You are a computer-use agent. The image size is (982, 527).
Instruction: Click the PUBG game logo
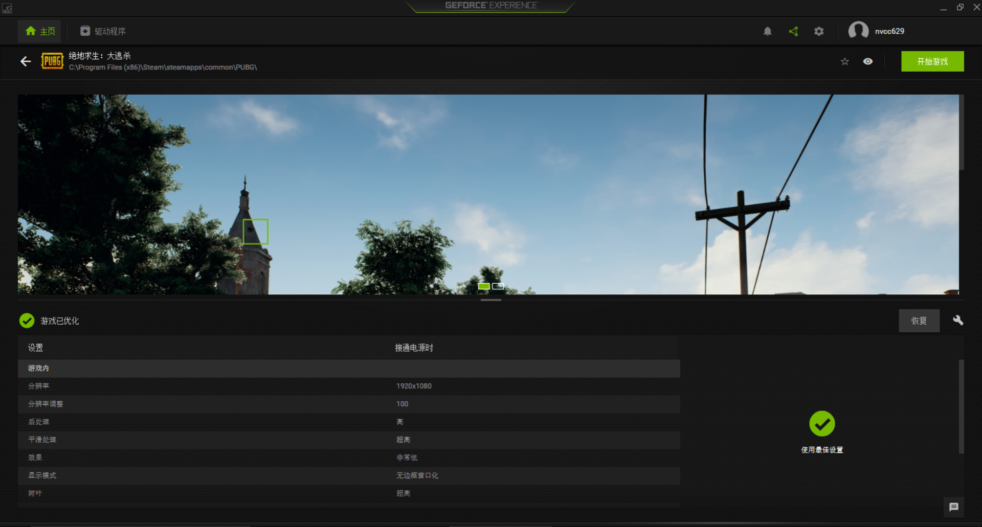52,61
